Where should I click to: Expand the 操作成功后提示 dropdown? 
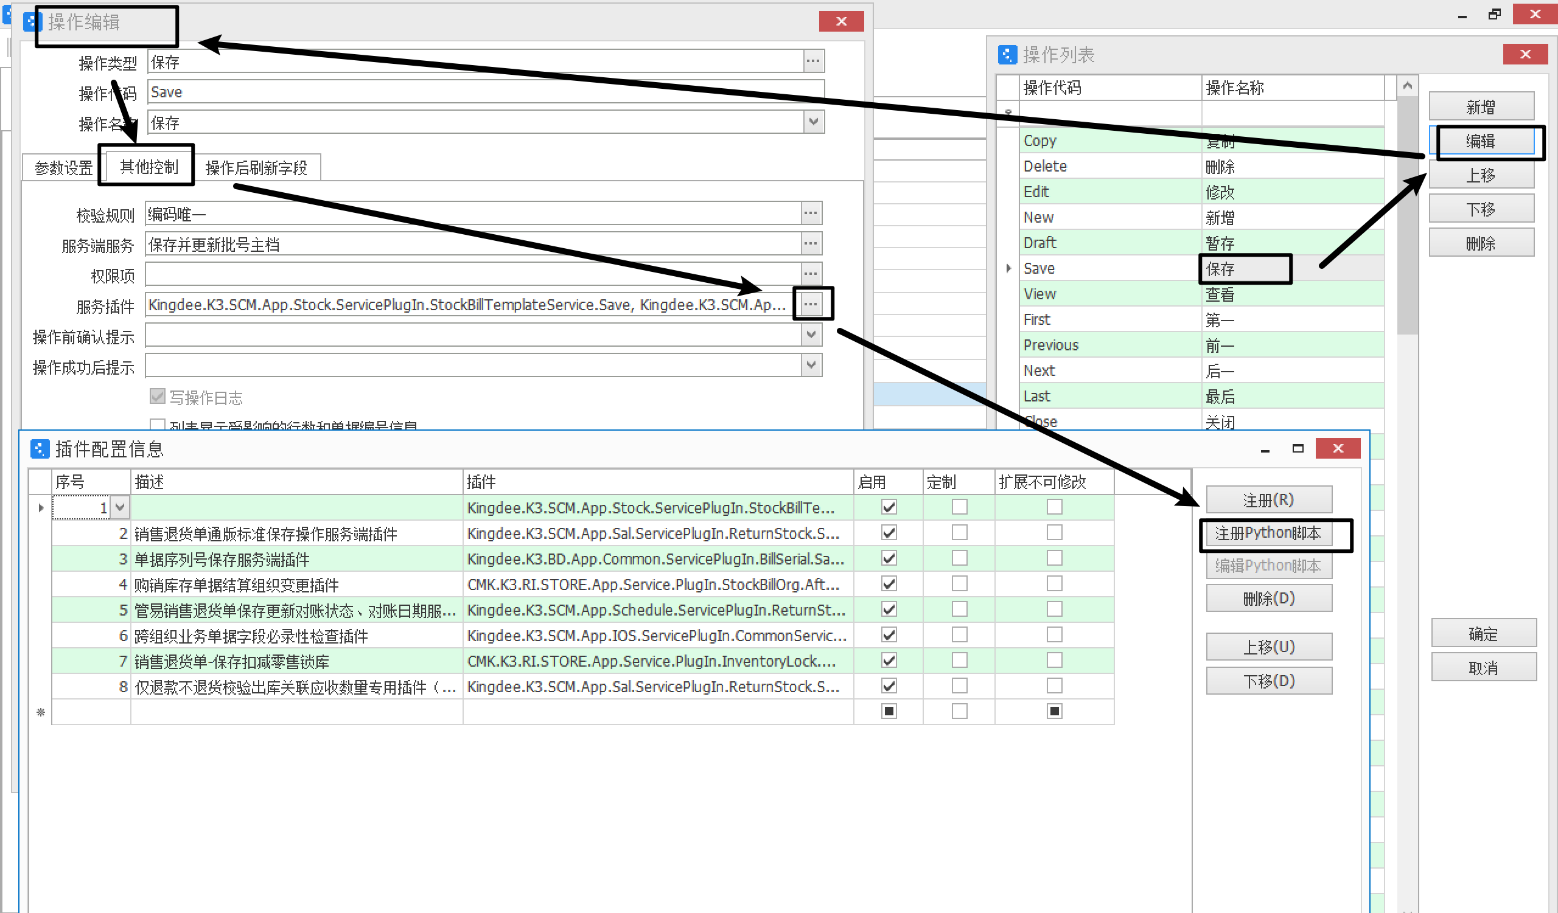coord(811,365)
